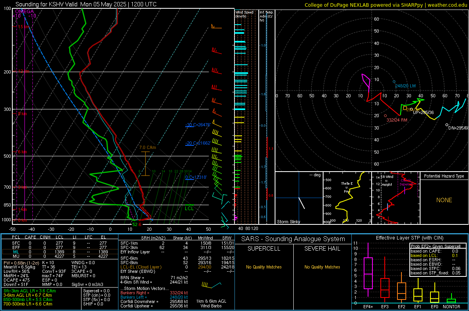Click the green 'LCL' marker label

tap(189, 209)
